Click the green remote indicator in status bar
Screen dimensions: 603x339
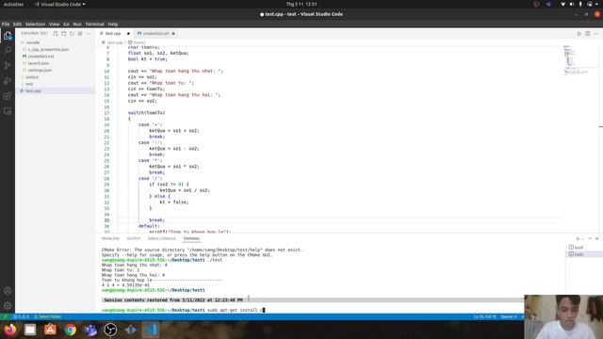(5, 317)
